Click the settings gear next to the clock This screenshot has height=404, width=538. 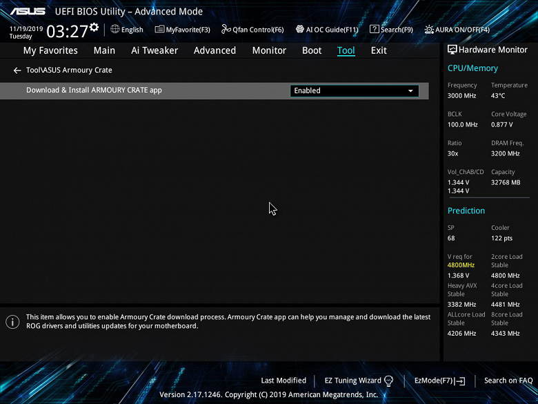[94, 27]
